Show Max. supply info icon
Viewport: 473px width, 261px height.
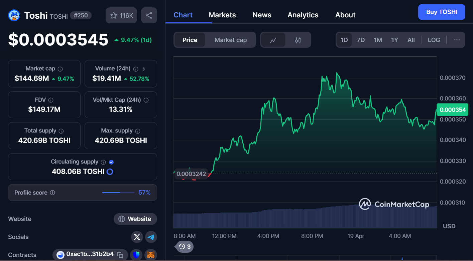(138, 131)
